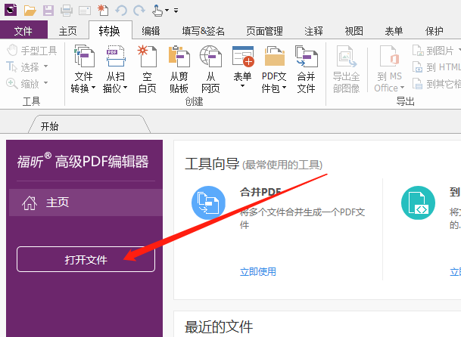Click the 最近的文件 heading
This screenshot has width=461, height=337.
point(219,326)
